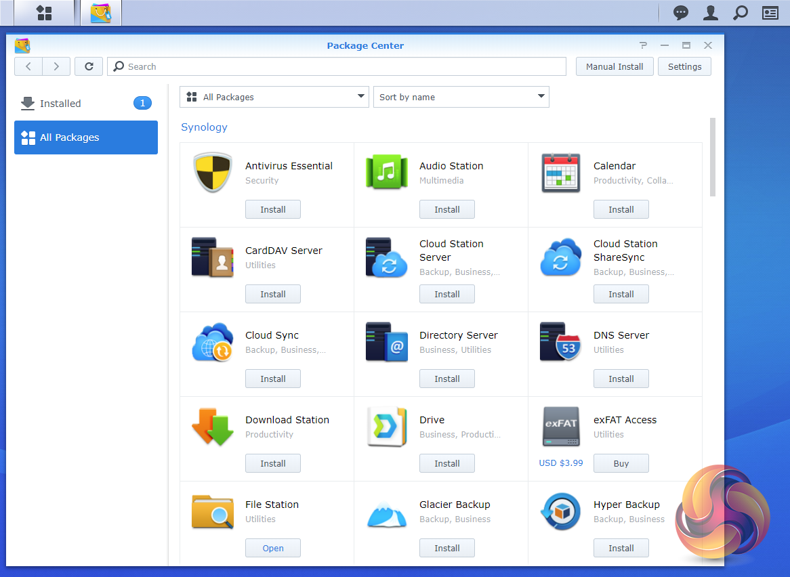Open the DSM main menu icon
Image resolution: width=790 pixels, height=577 pixels.
click(x=44, y=13)
